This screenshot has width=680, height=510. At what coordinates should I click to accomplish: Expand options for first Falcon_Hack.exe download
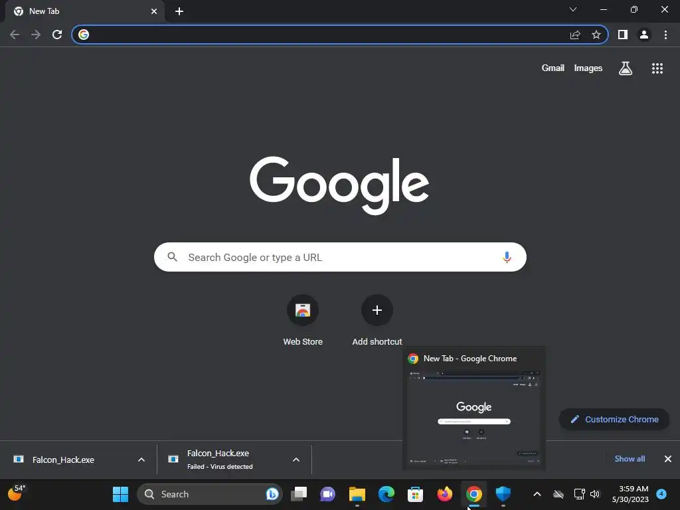(x=141, y=460)
